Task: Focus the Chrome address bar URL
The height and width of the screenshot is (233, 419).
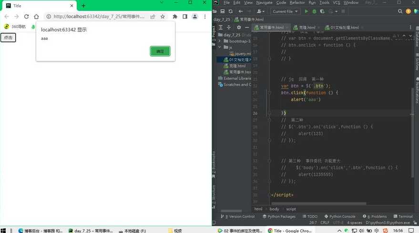Action: (x=99, y=17)
